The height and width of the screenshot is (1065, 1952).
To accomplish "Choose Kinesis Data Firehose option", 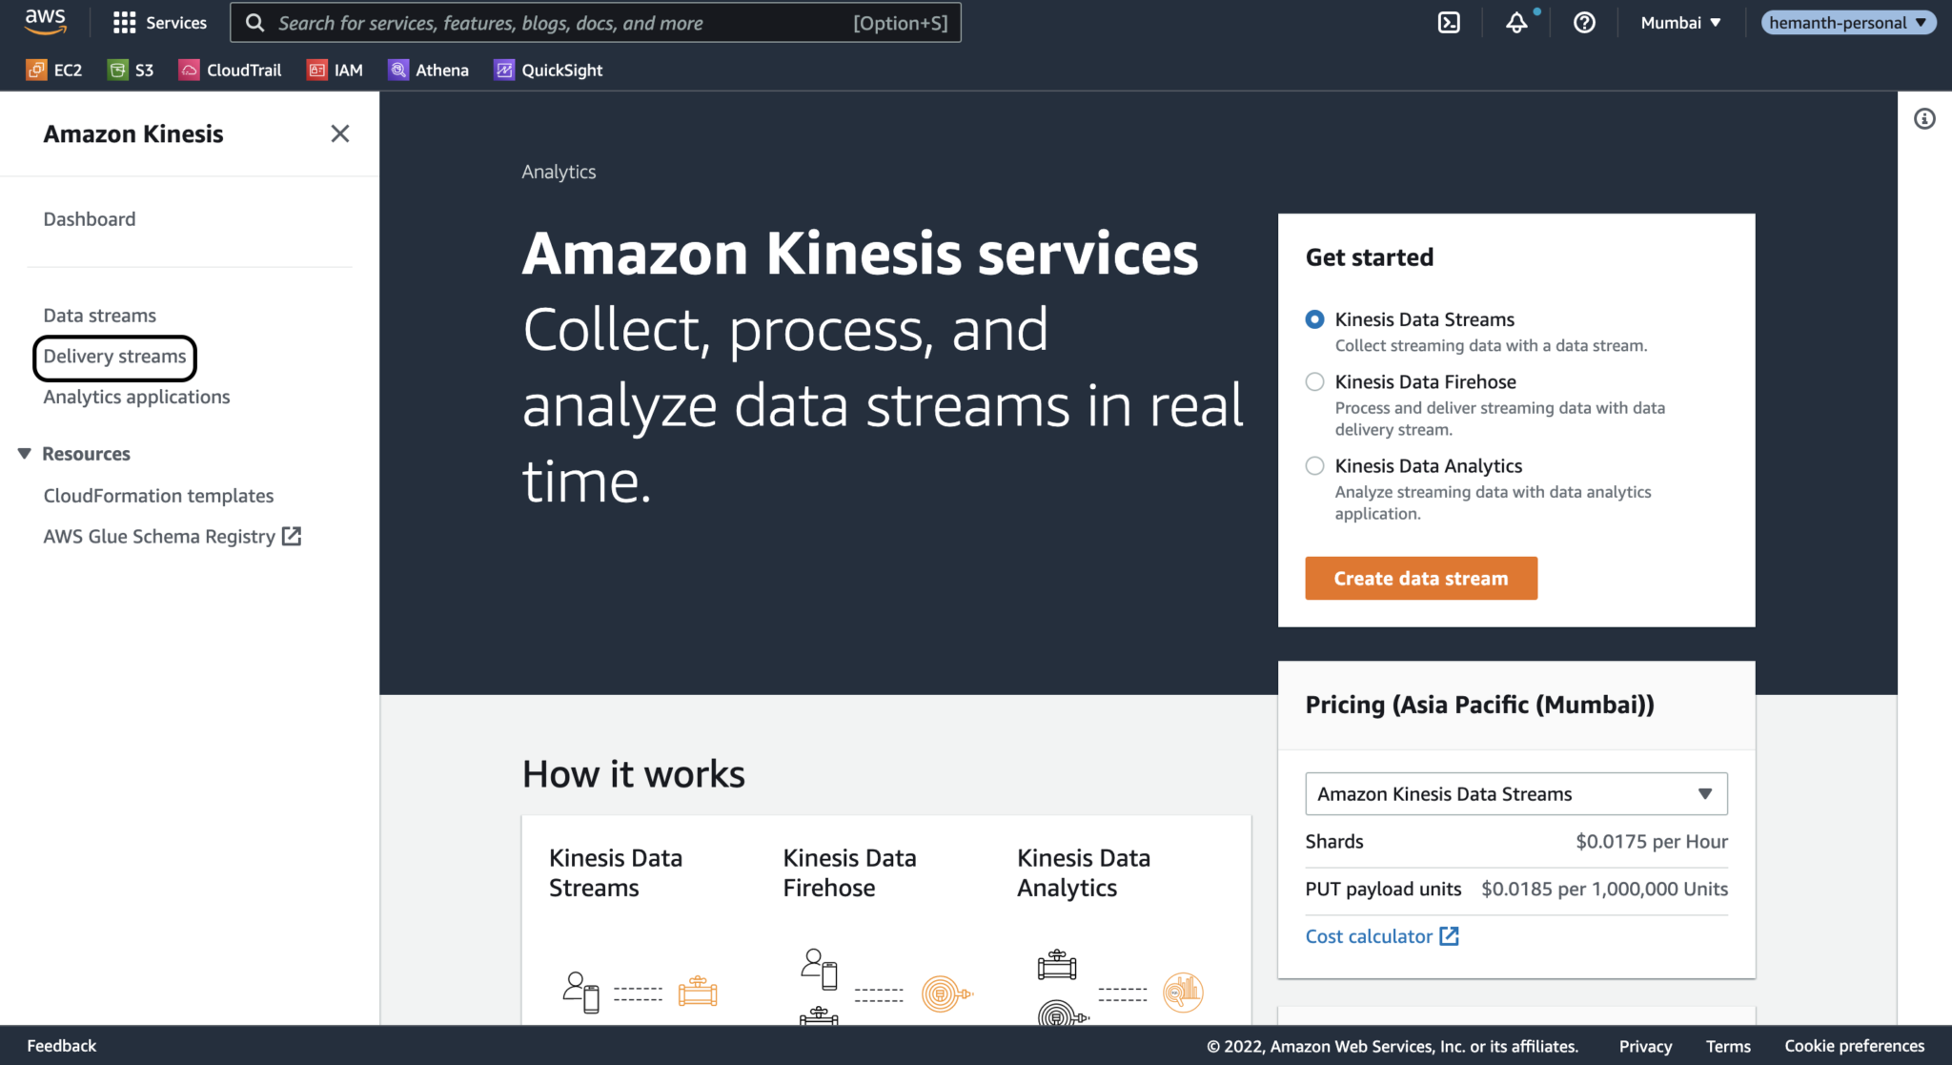I will click(1314, 381).
